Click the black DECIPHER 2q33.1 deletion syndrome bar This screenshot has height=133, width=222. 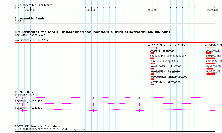click(x=115, y=132)
